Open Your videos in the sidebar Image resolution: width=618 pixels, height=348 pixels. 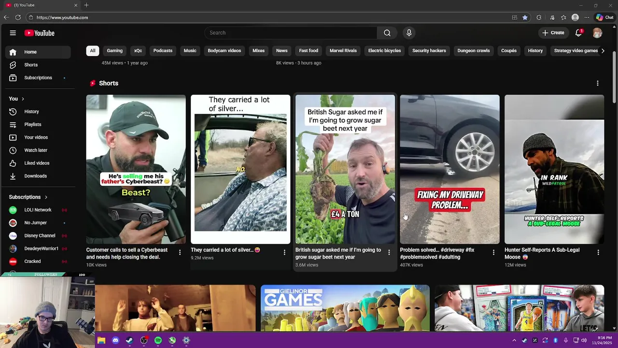tap(36, 137)
